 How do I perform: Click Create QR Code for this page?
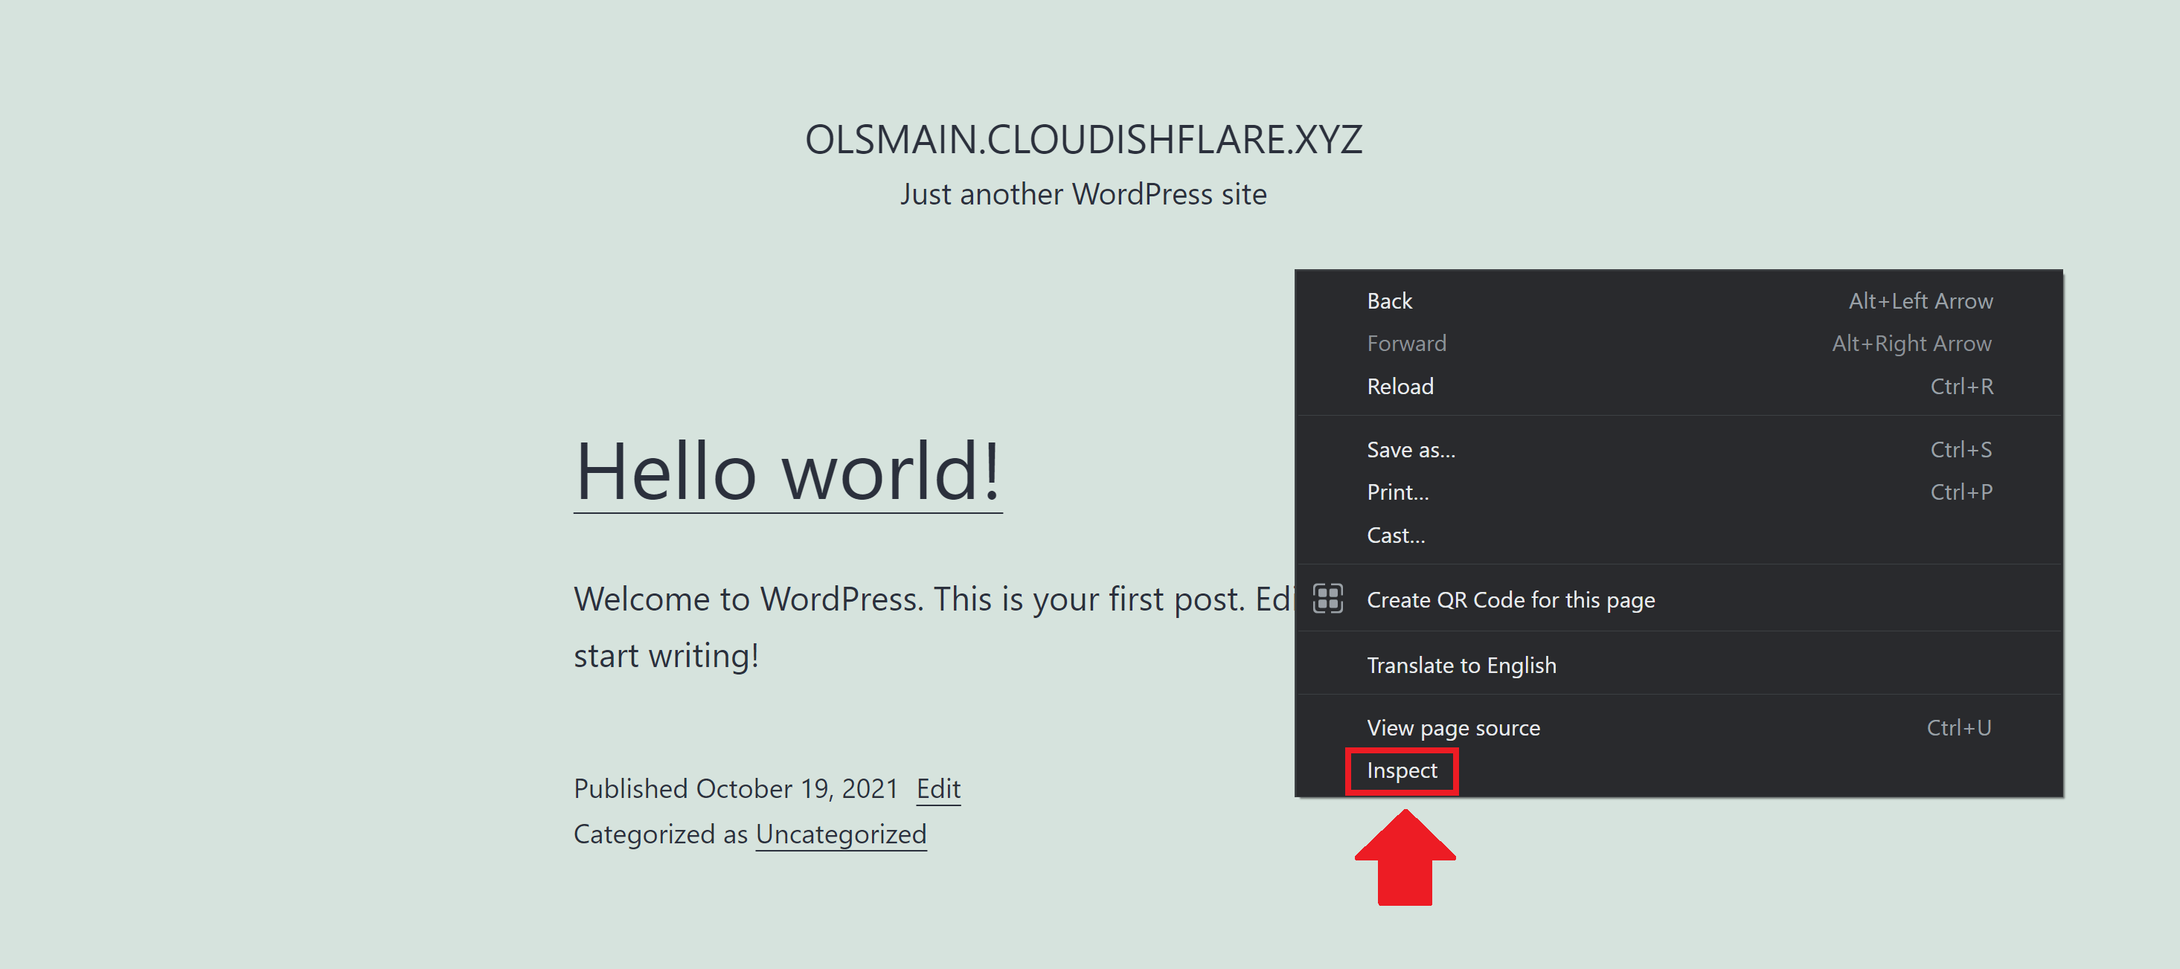click(1510, 599)
